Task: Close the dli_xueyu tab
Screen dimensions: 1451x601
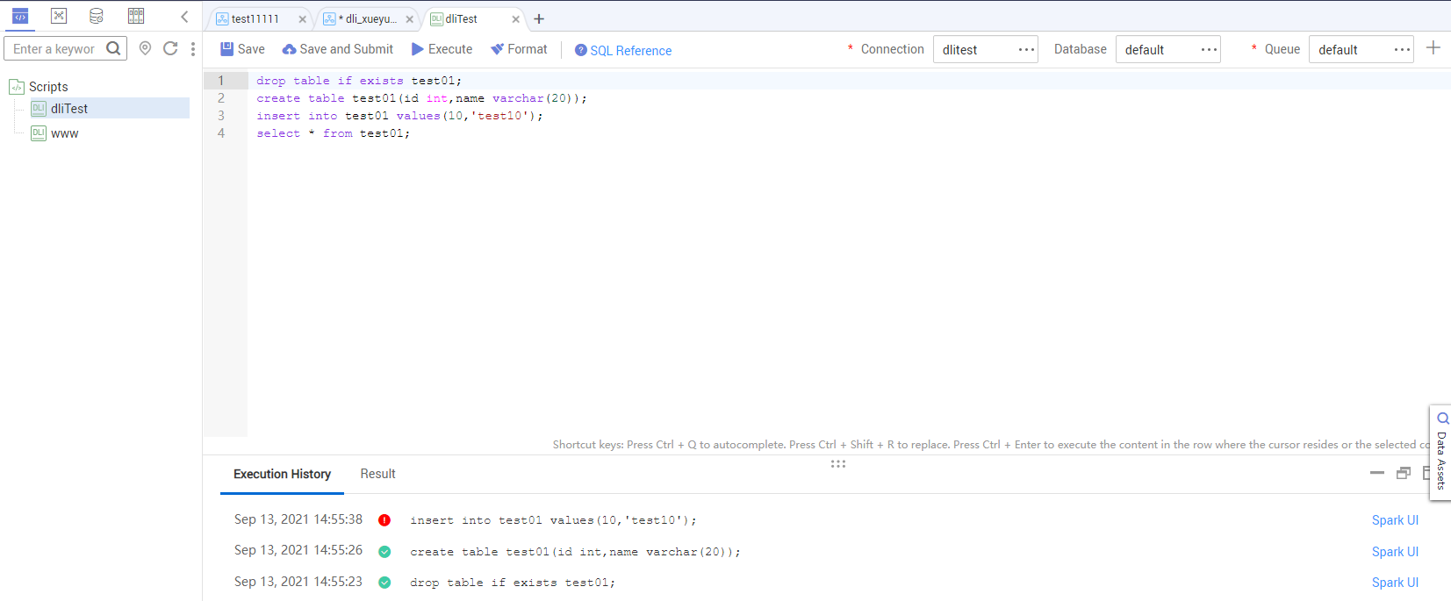Action: pos(410,19)
